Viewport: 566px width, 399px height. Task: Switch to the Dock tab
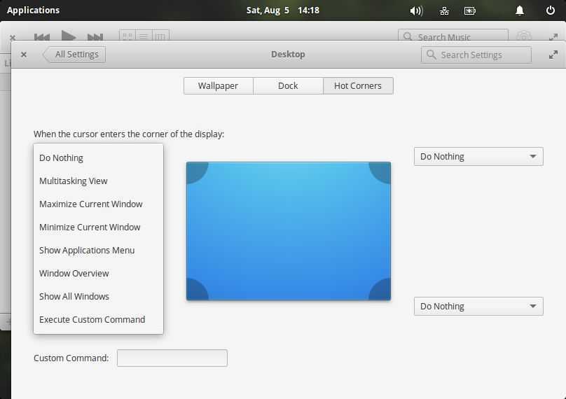pos(288,85)
